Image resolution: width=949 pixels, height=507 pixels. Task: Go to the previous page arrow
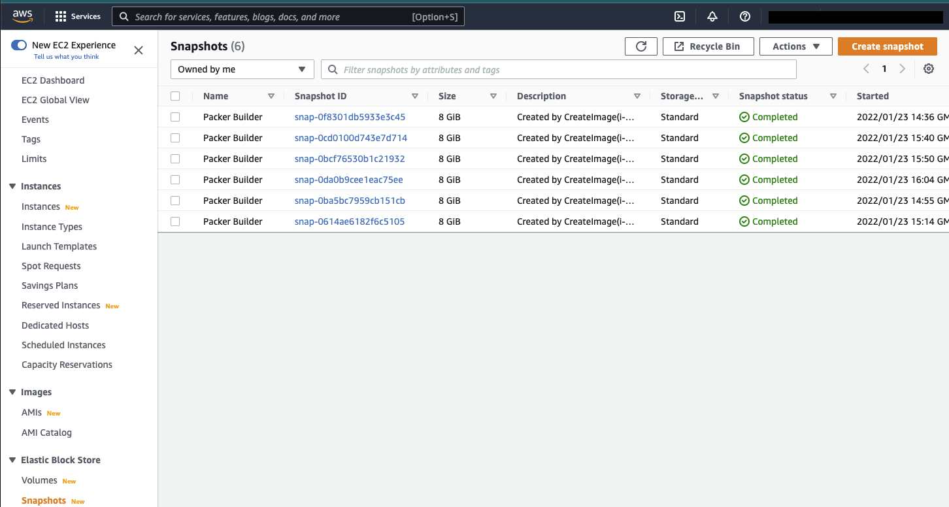tap(867, 69)
